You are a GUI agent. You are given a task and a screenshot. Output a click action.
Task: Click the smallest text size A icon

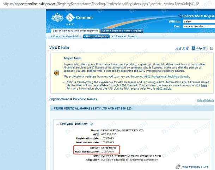coord(177,49)
